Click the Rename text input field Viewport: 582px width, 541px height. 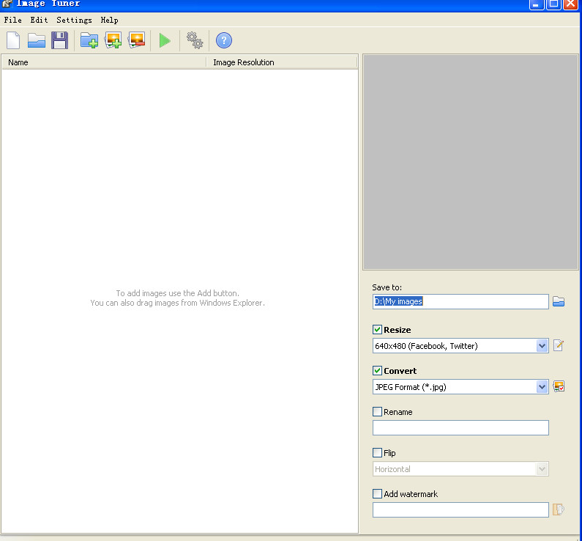pyautogui.click(x=460, y=428)
